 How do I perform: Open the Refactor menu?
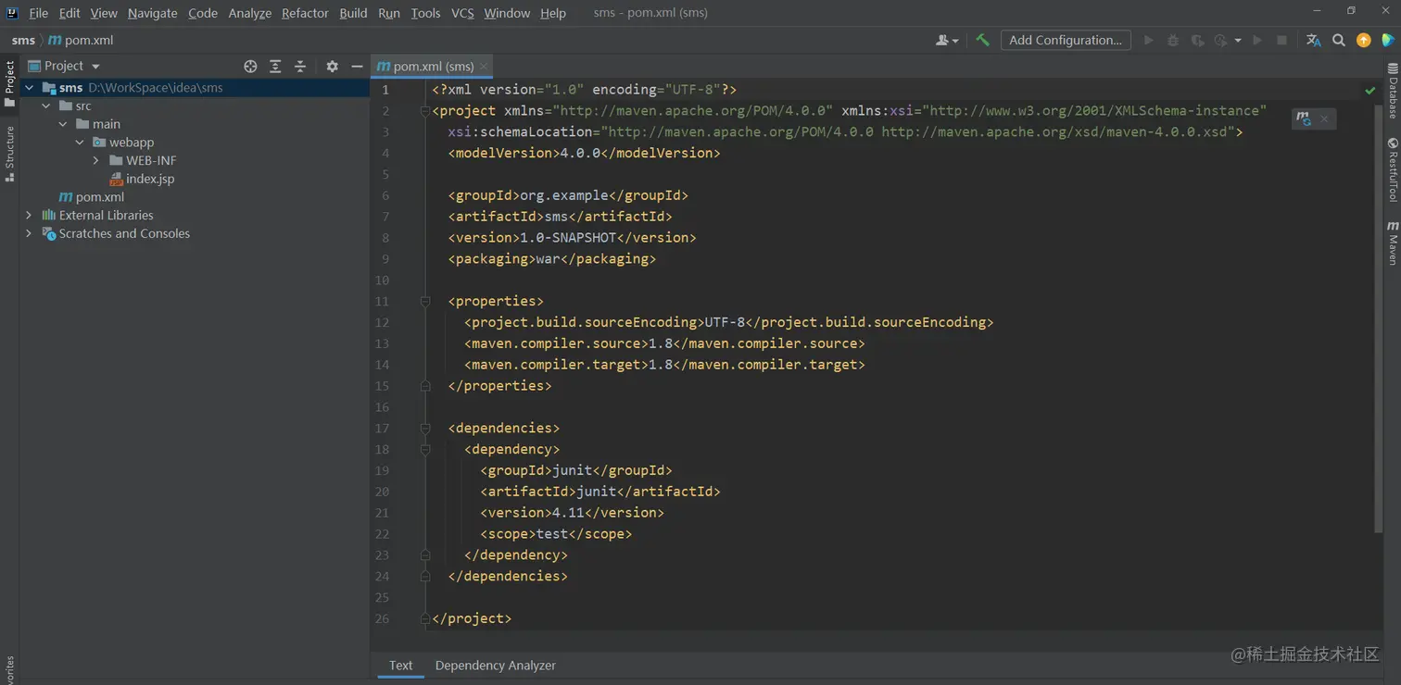[x=305, y=13]
